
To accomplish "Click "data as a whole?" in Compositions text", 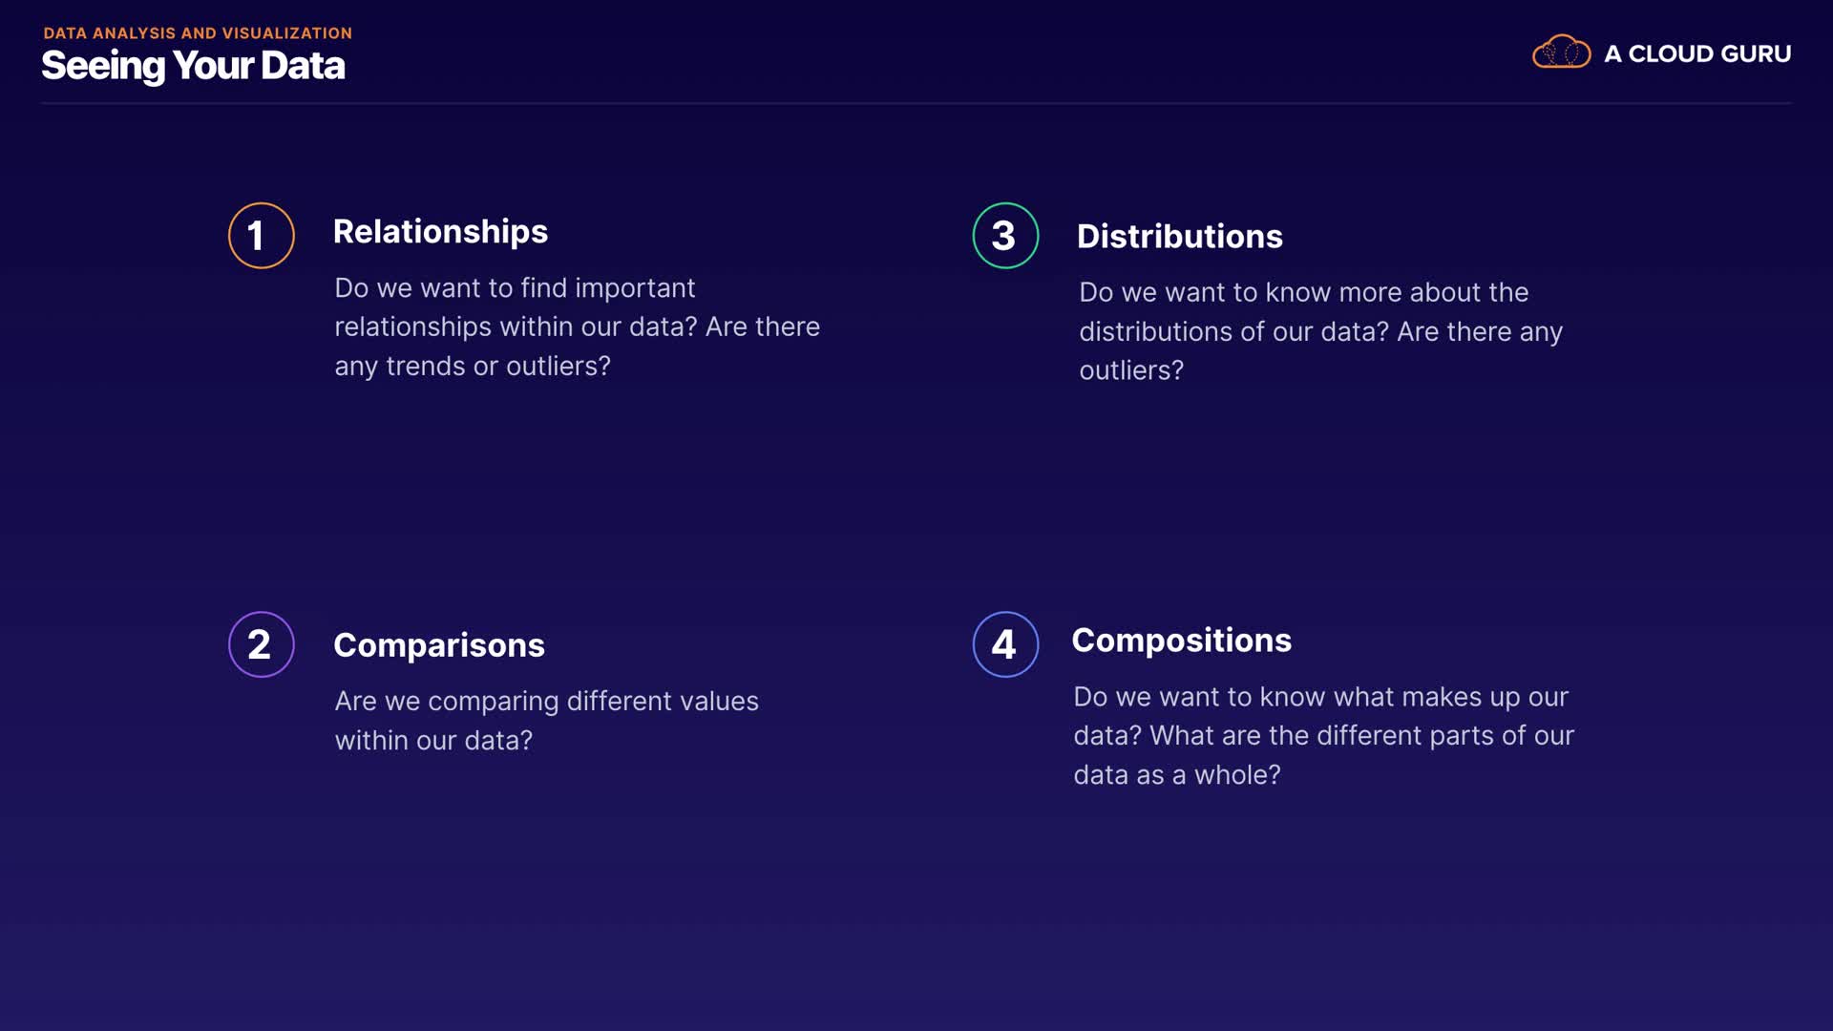I will [x=1176, y=775].
